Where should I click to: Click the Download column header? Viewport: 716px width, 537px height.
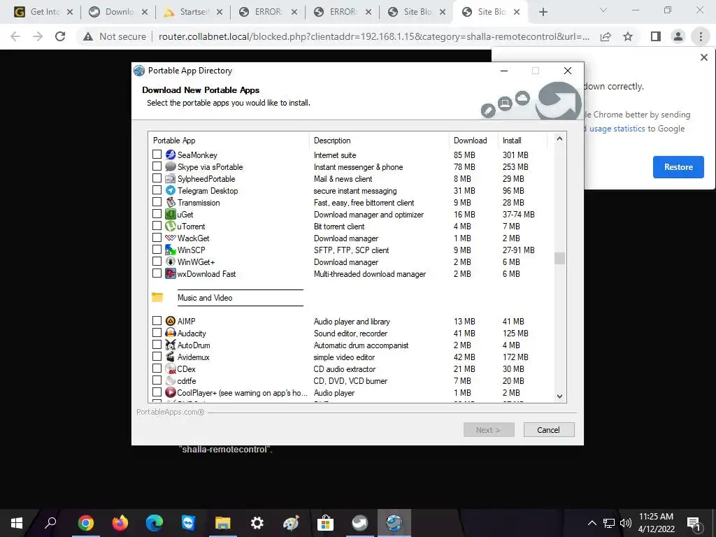point(473,140)
